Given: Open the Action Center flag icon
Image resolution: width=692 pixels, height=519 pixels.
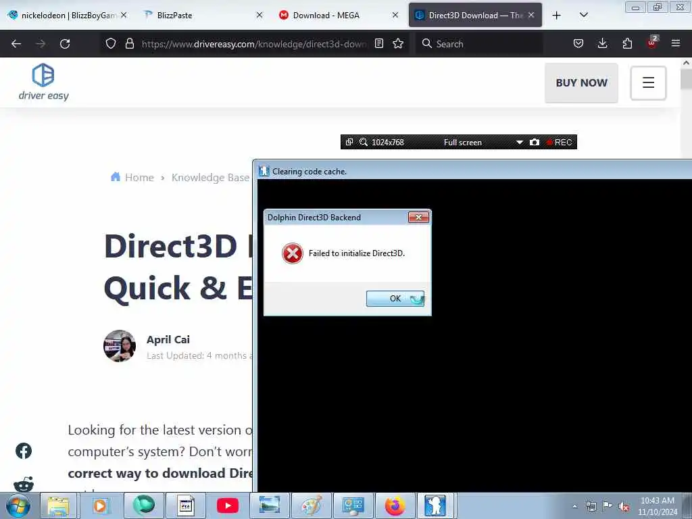Looking at the screenshot, I should [608, 506].
